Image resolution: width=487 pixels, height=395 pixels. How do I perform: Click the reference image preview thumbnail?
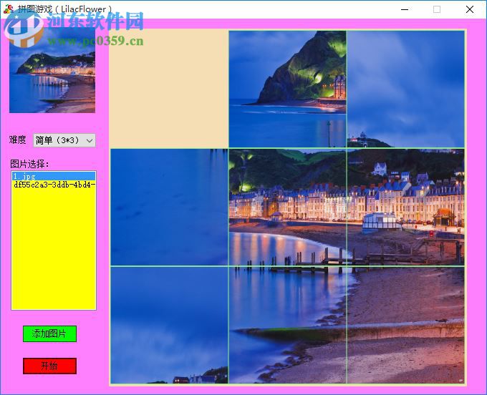pos(52,70)
